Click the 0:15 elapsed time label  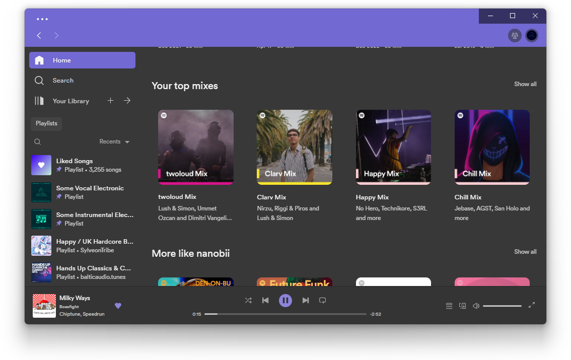point(197,314)
